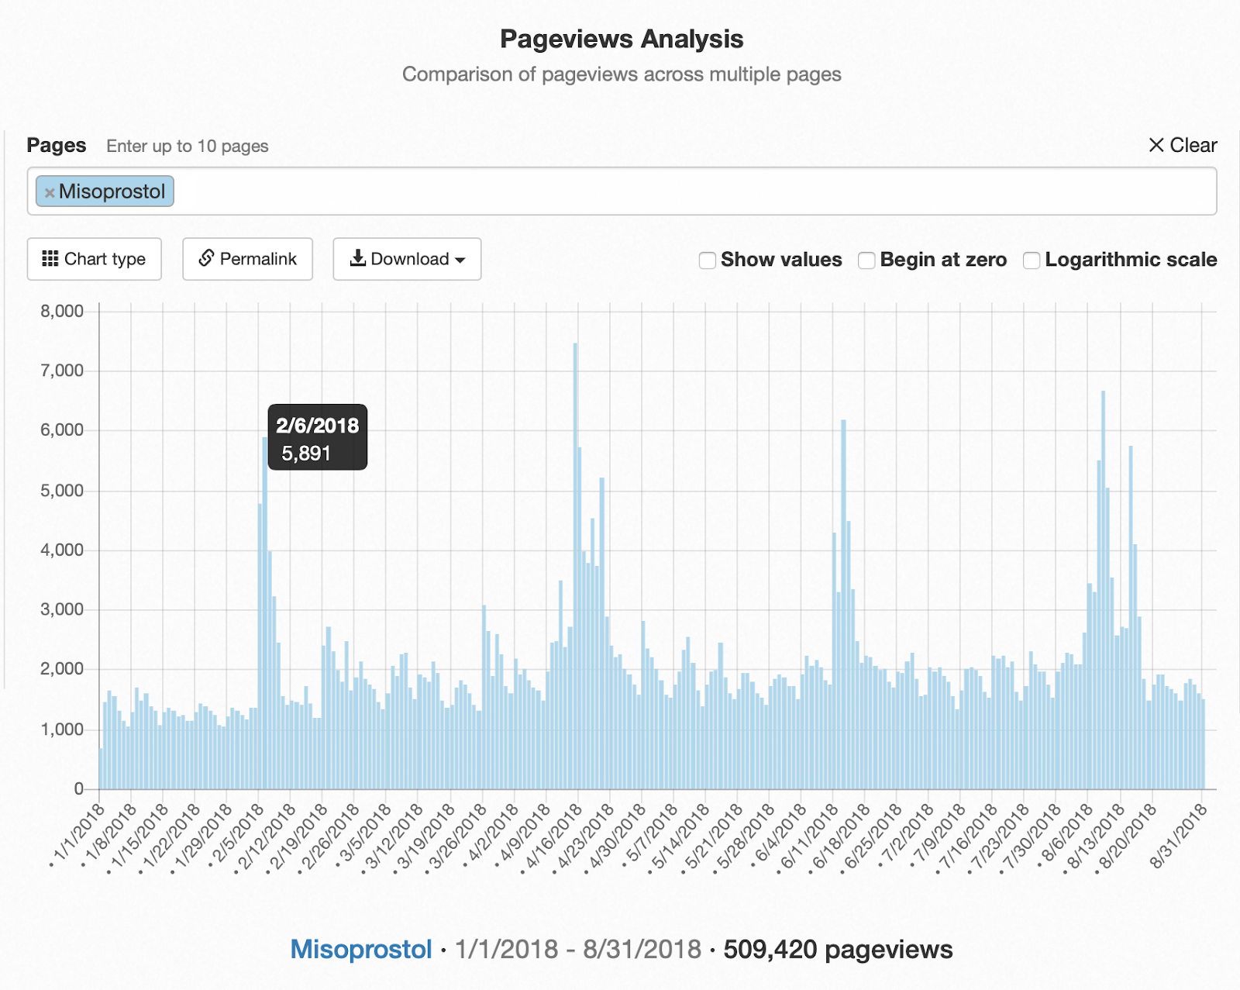Click the 8/31/2018 x-axis date label

pyautogui.click(x=1180, y=835)
